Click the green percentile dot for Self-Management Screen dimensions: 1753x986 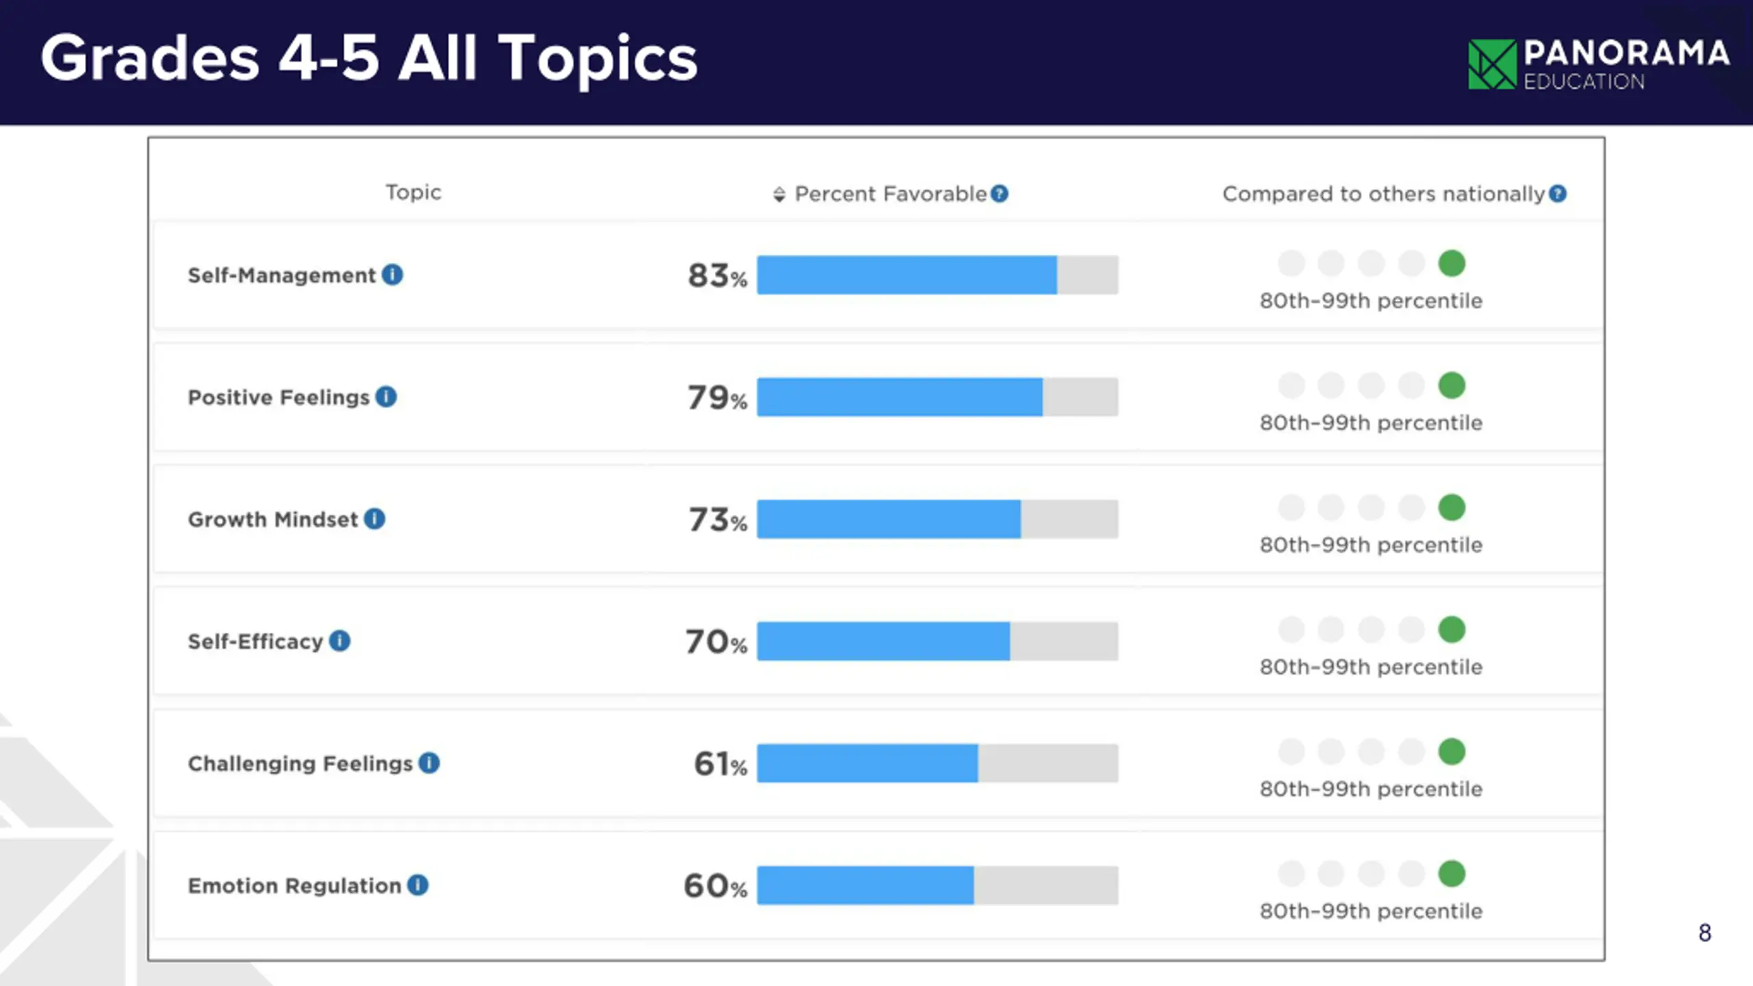pyautogui.click(x=1452, y=264)
